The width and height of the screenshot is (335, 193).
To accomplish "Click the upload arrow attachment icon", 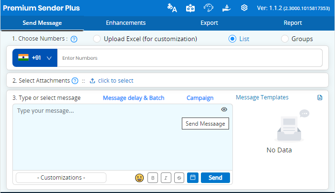I will [92, 81].
